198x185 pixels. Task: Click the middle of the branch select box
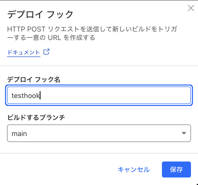(99, 133)
